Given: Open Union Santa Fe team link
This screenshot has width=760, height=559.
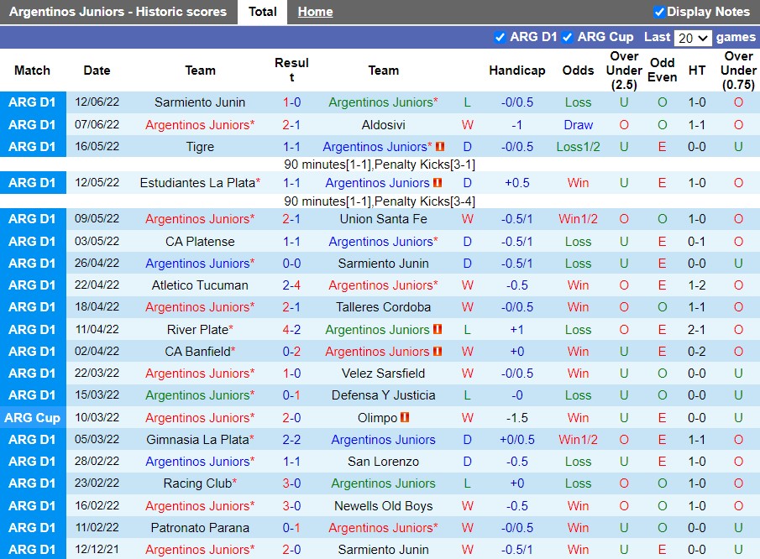Looking at the screenshot, I should click(x=383, y=219).
